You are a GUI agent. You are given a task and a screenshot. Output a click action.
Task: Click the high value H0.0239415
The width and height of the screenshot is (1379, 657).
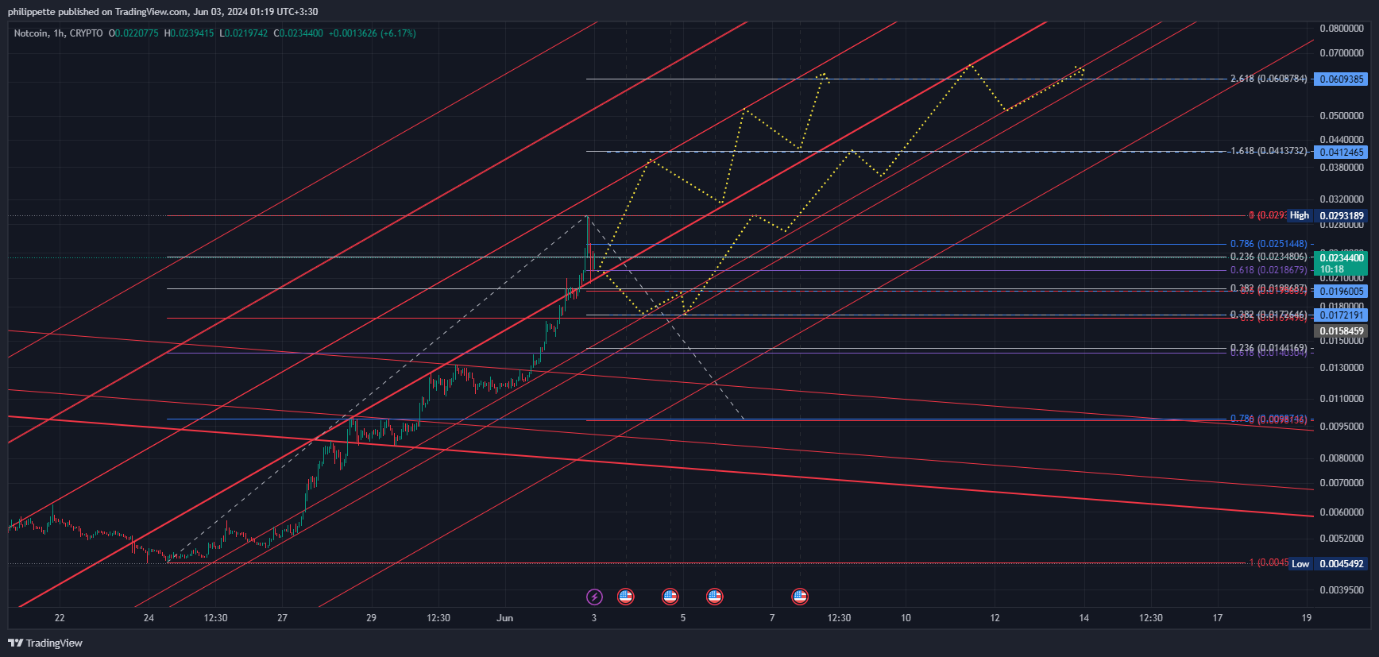(x=189, y=33)
